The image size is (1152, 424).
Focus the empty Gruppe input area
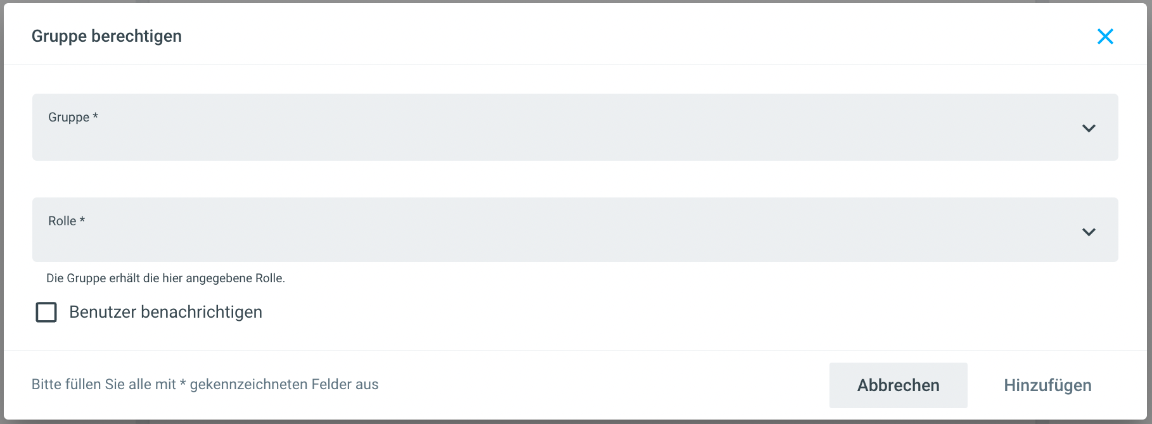(507, 139)
